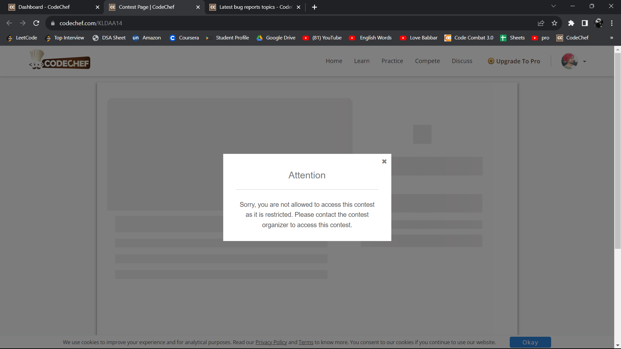Open the share page icon
The image size is (621, 349).
tap(541, 23)
